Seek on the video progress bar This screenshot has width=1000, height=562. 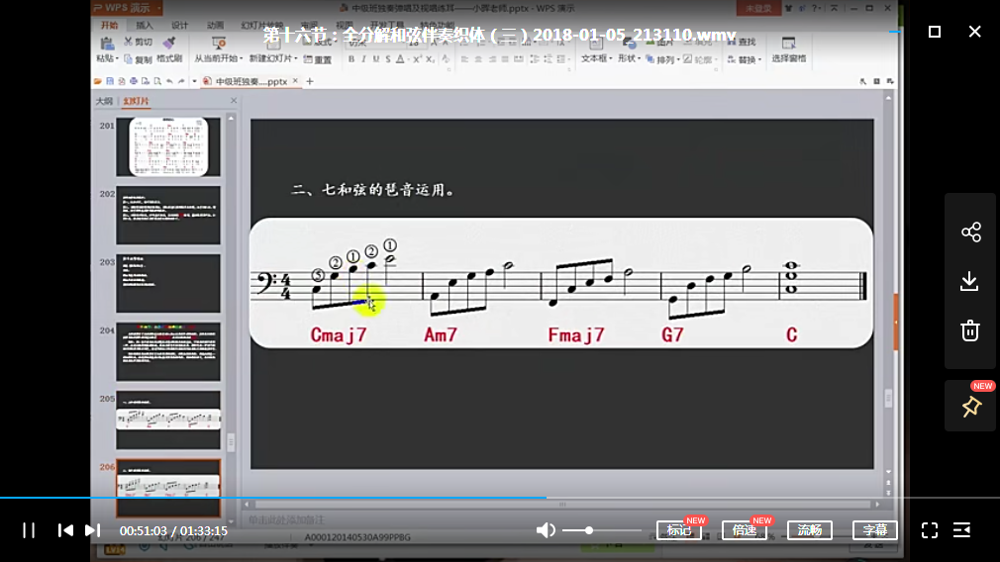tap(500, 497)
